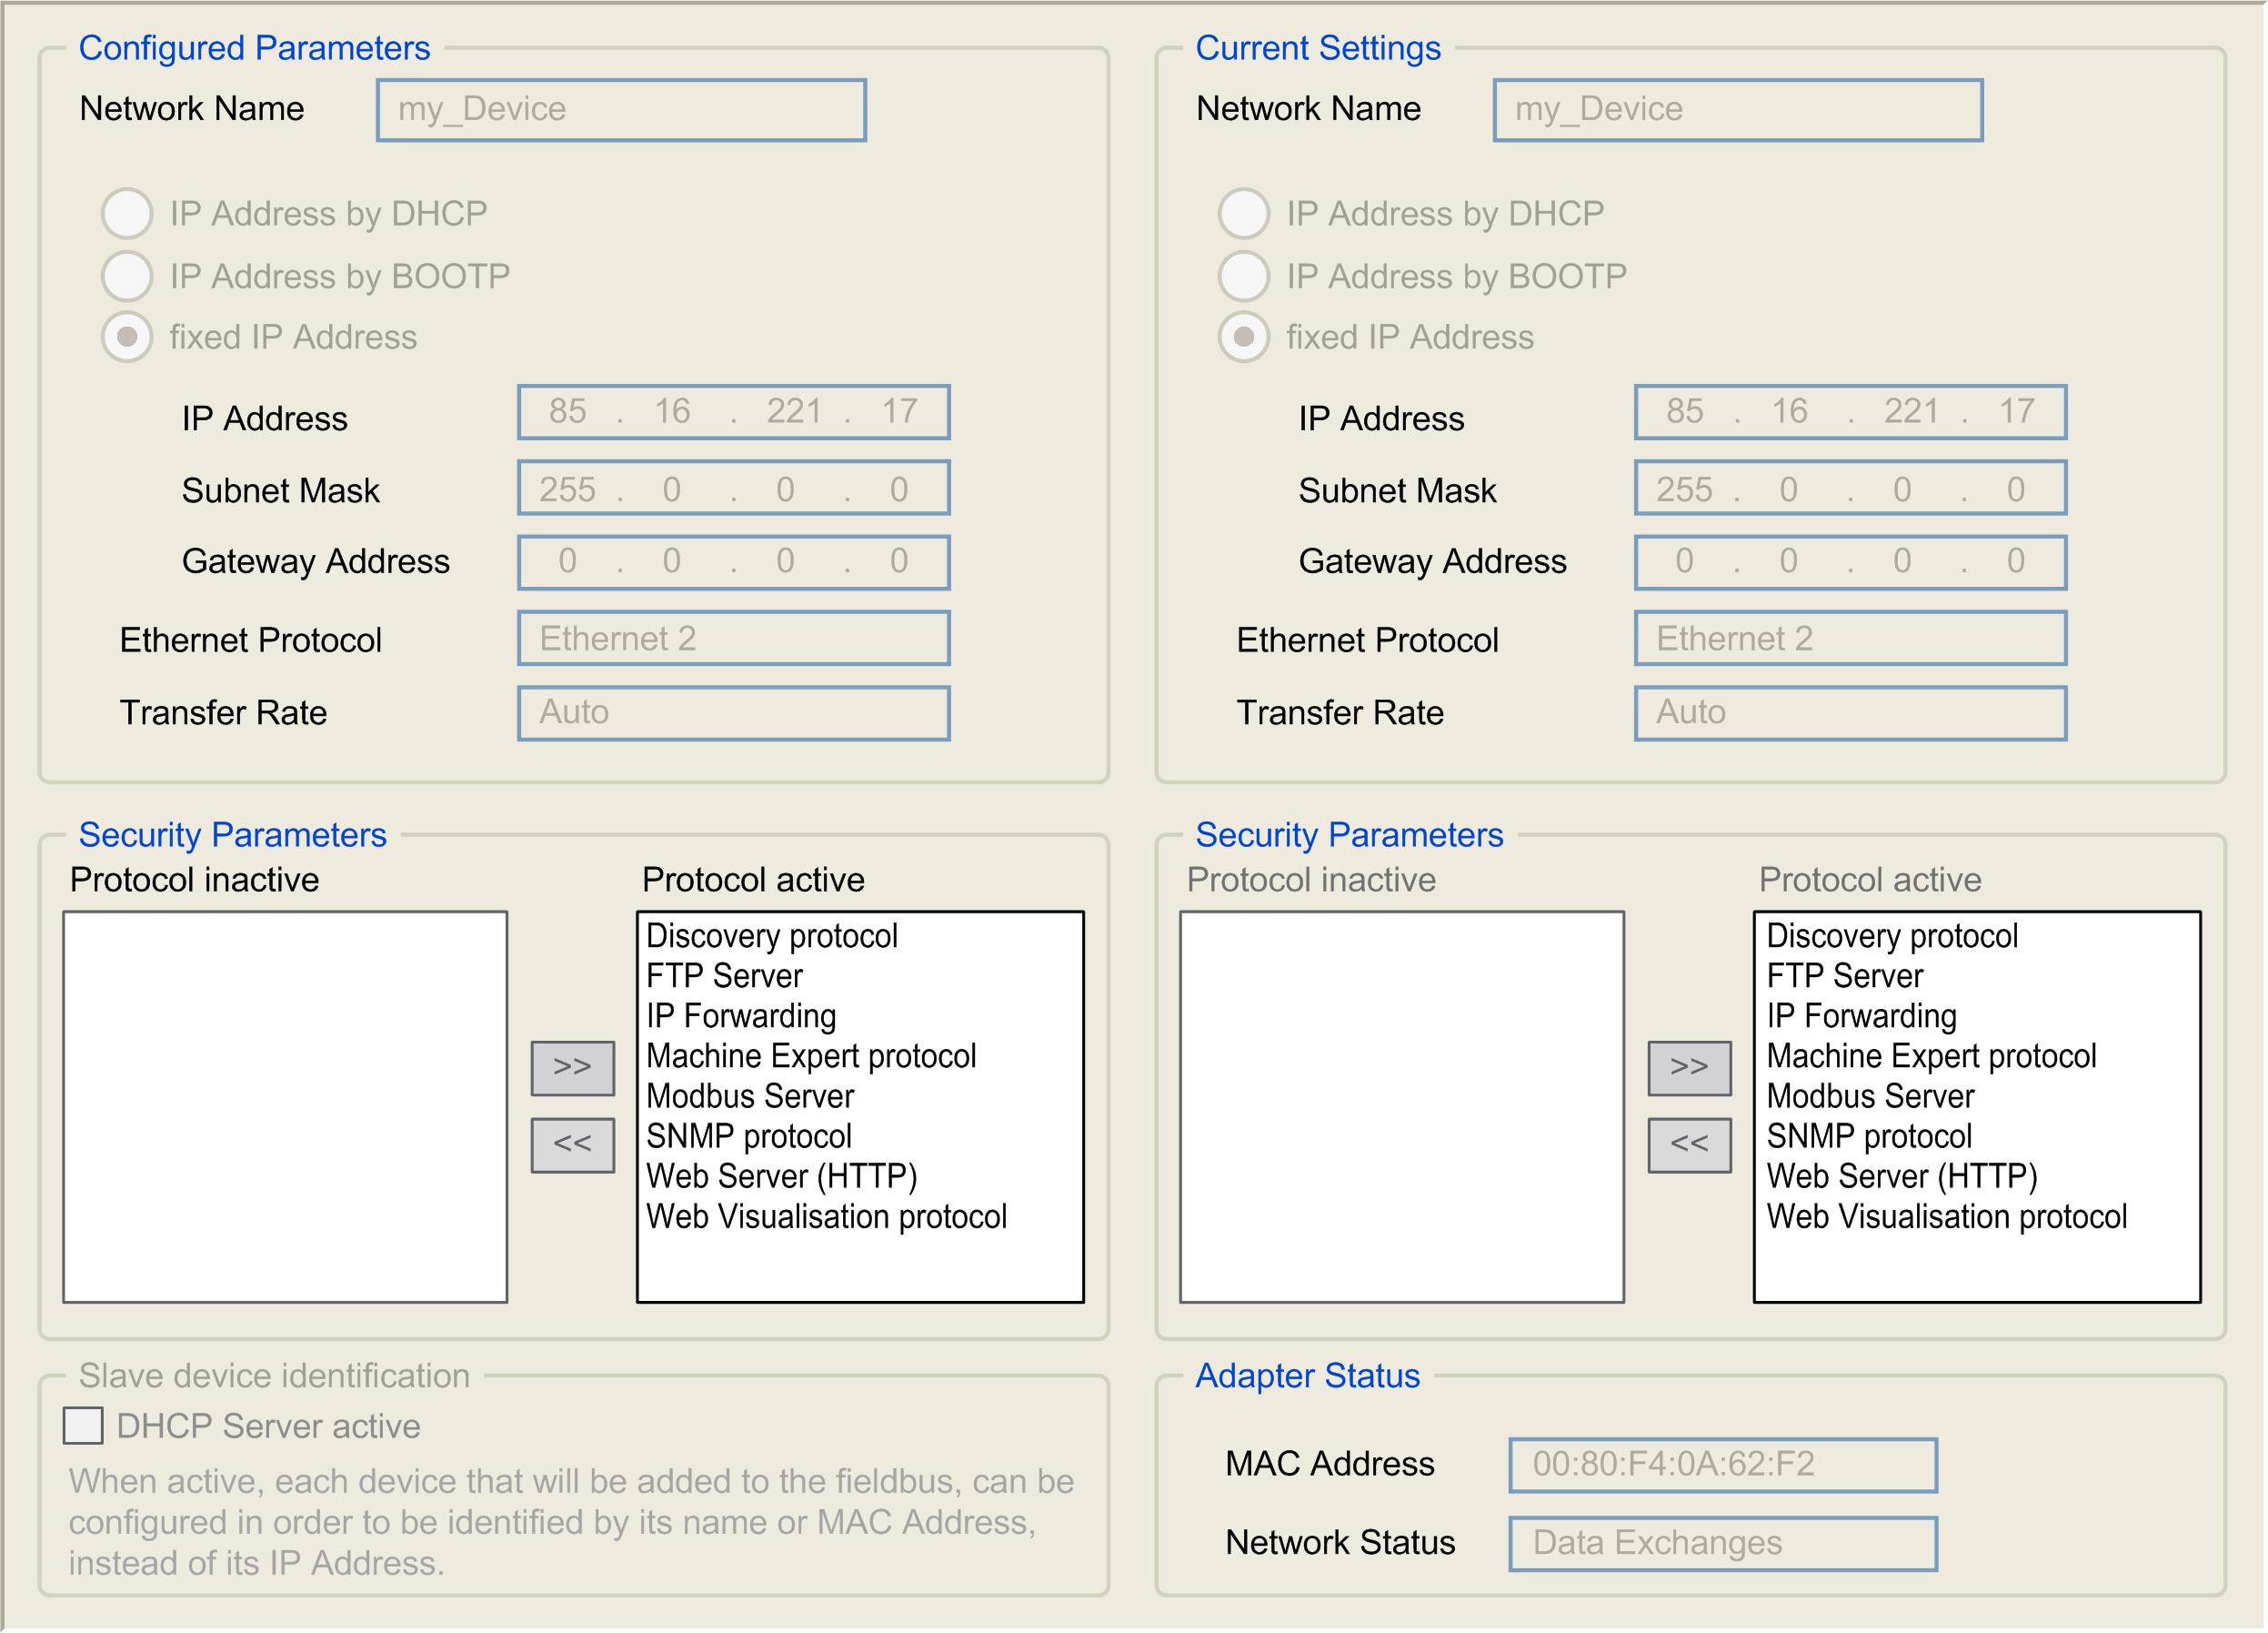Select IP Address by BOOTP in Current Settings
2268x1633 pixels.
coord(1244,277)
